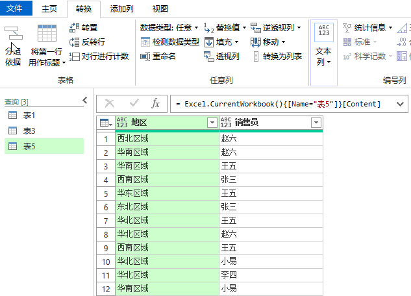Viewport: 411px width, 296px height.
Task: Click 对行进行计数 count rows icon
Action: click(74, 56)
